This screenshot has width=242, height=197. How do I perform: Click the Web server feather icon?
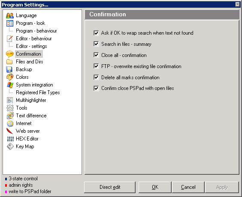point(10,131)
